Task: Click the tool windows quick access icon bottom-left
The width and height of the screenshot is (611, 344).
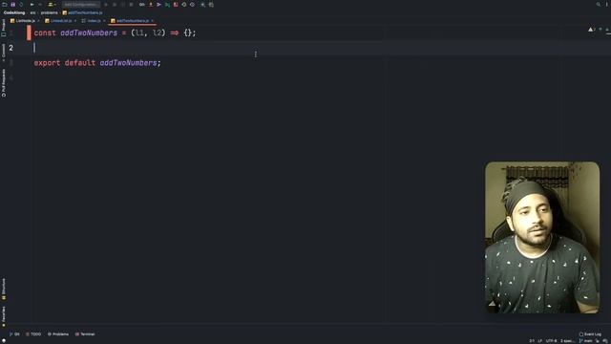Action: (3, 341)
